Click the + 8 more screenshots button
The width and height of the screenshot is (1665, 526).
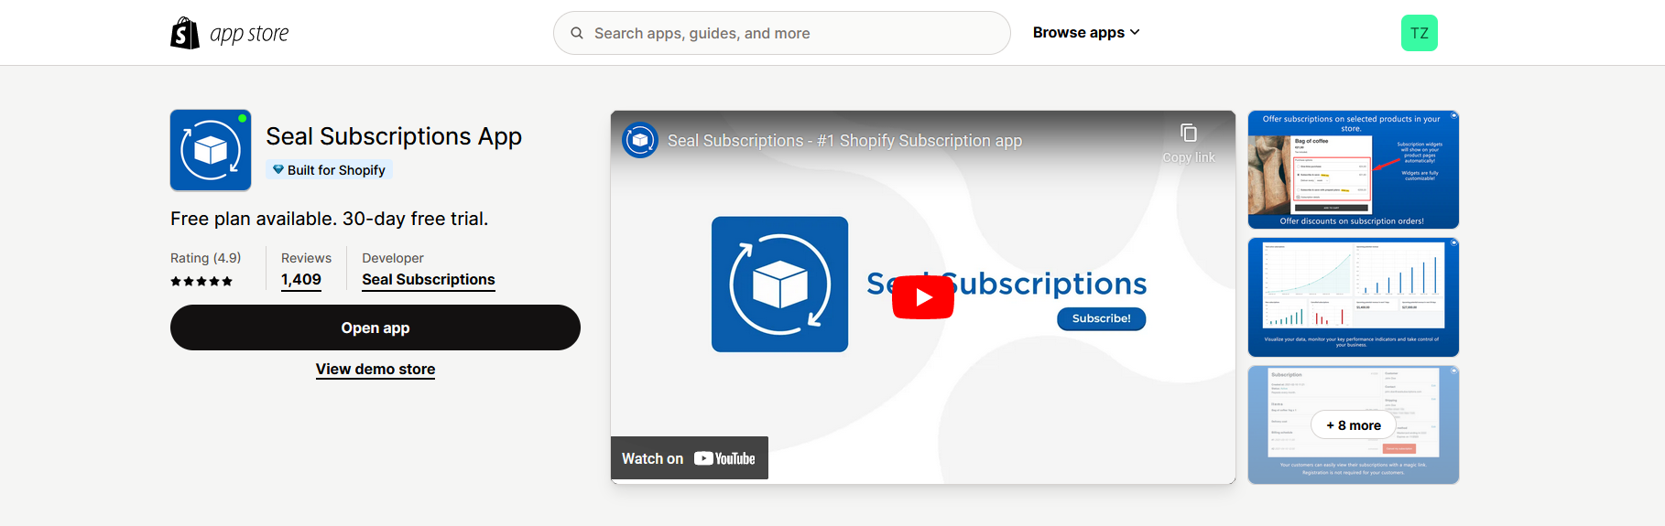coord(1354,425)
